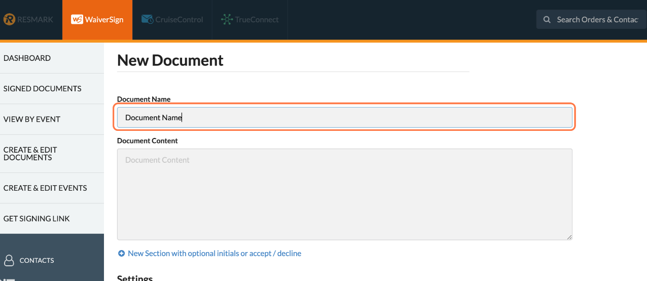Viewport: 647px width, 281px height.
Task: Click the WaiverSign logo icon
Action: pos(77,20)
